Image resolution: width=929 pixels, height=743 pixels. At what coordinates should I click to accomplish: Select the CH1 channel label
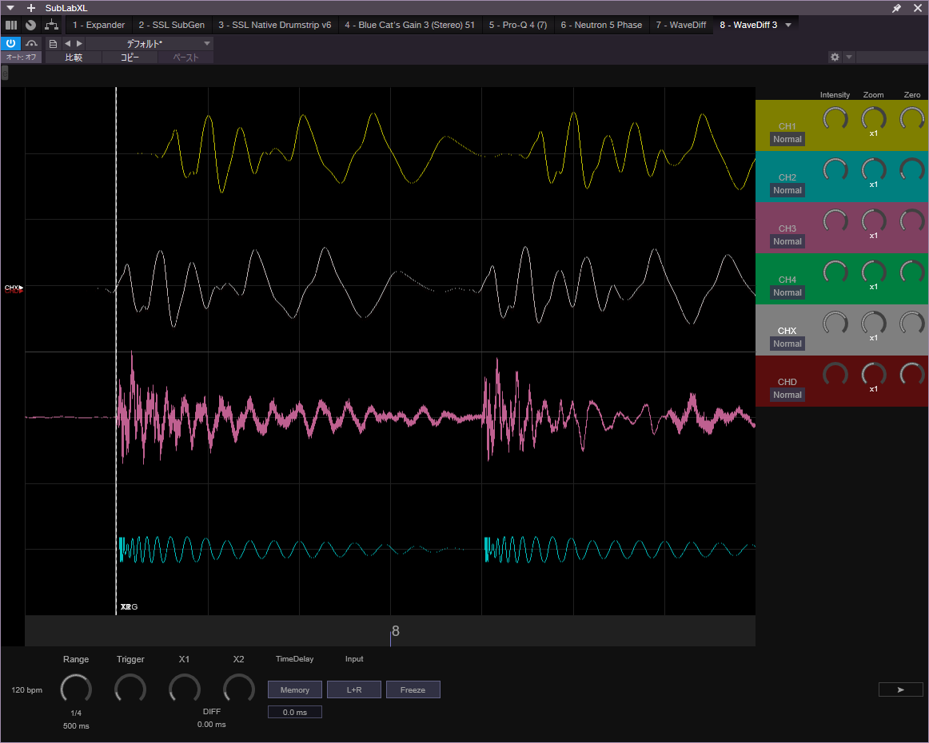click(787, 126)
